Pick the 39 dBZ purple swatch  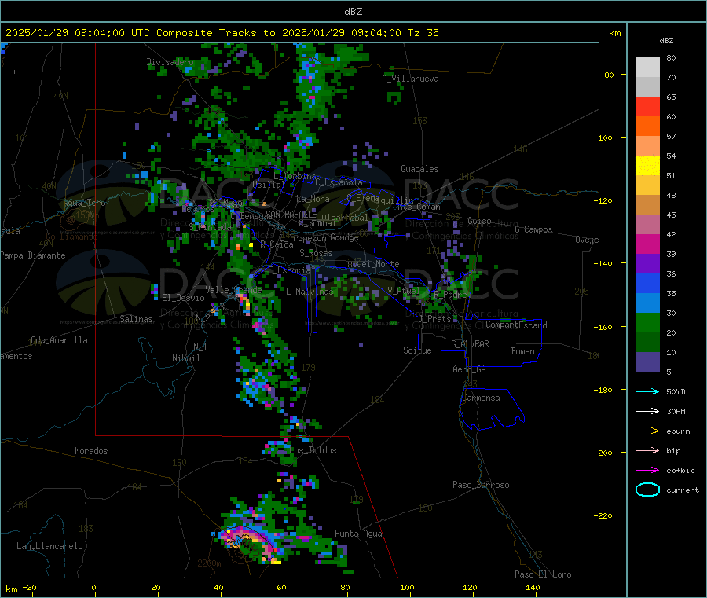pyautogui.click(x=647, y=264)
